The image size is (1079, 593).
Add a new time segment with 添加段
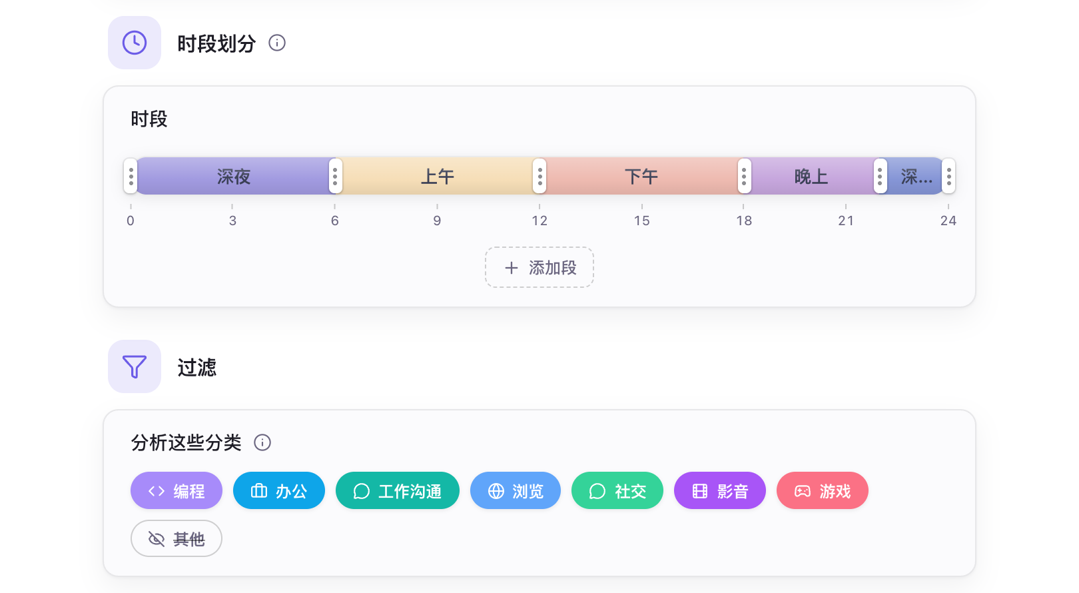[539, 268]
